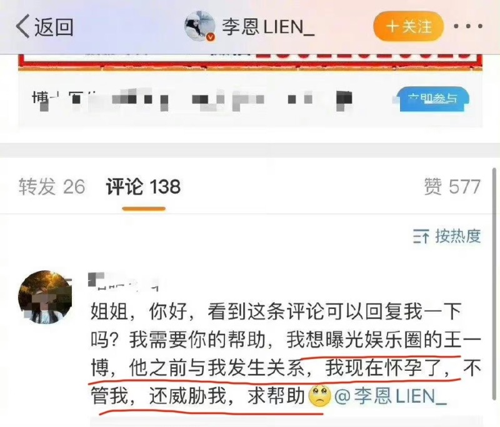This screenshot has height=427, width=500.
Task: Click the 李恩 LIEN_ title in header
Action: (x=268, y=26)
